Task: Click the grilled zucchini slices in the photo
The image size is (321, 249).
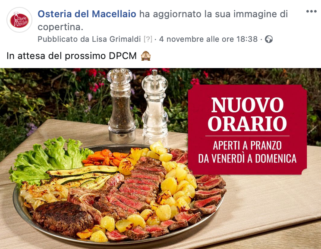Action: coord(82,176)
